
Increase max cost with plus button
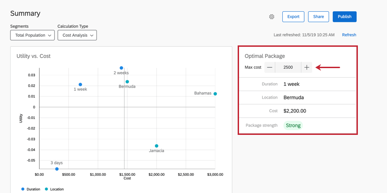[x=307, y=67]
